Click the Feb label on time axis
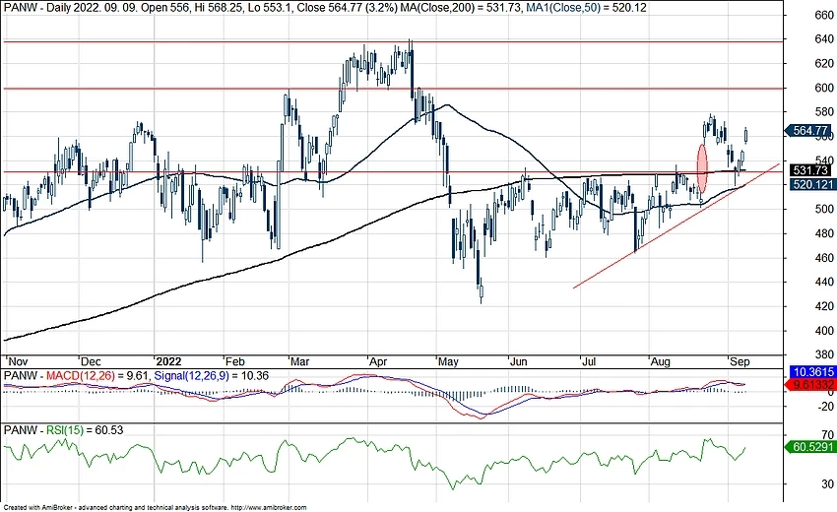This screenshot has width=837, height=512. point(234,361)
